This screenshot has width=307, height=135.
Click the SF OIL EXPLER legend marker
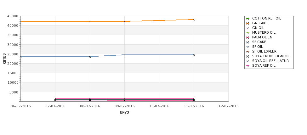pos(248,52)
